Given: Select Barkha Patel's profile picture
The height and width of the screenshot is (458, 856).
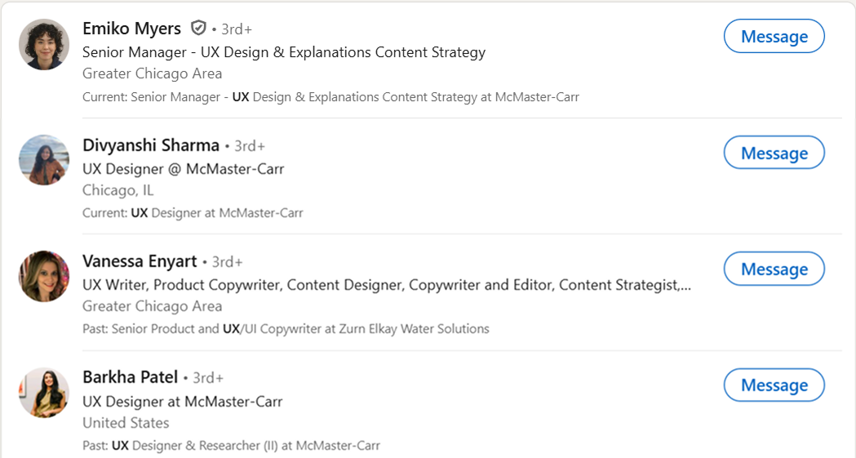Looking at the screenshot, I should tap(44, 393).
